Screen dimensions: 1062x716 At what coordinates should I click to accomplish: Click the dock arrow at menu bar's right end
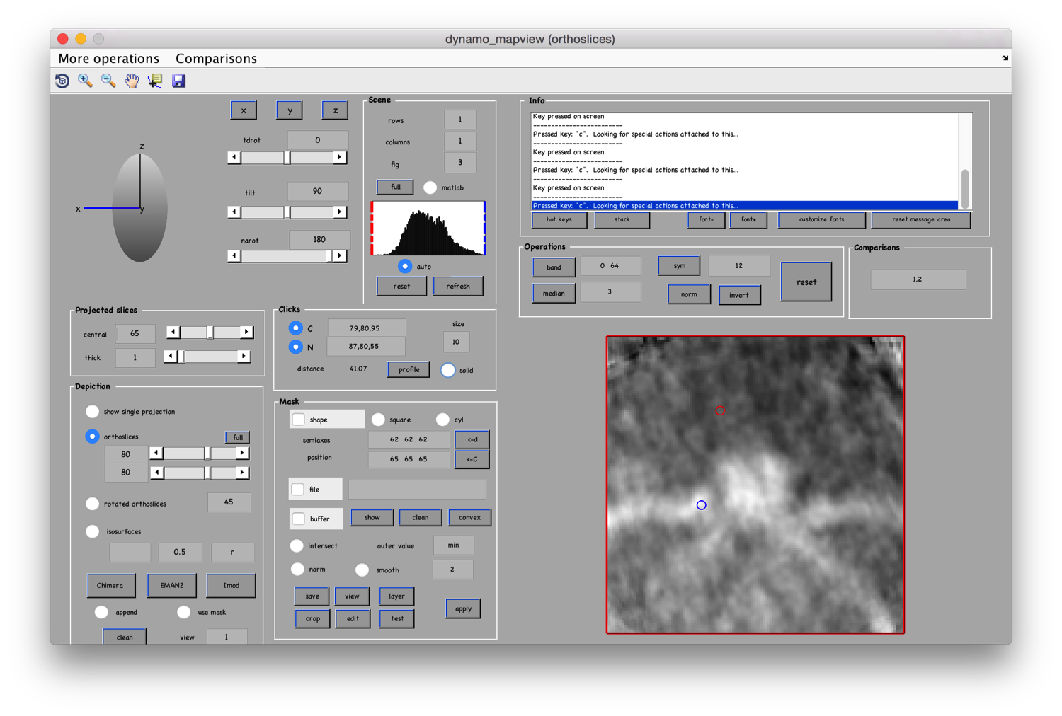[x=1005, y=58]
